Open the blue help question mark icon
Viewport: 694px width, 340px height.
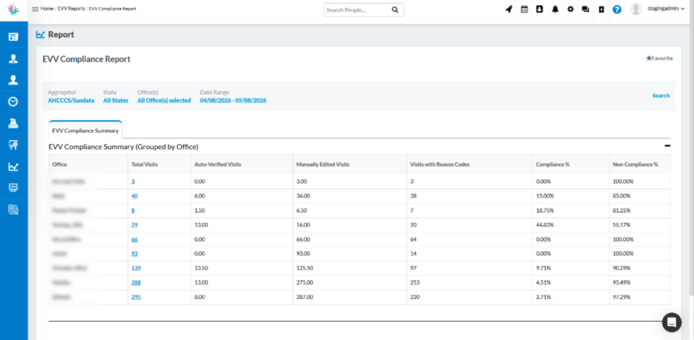point(617,9)
